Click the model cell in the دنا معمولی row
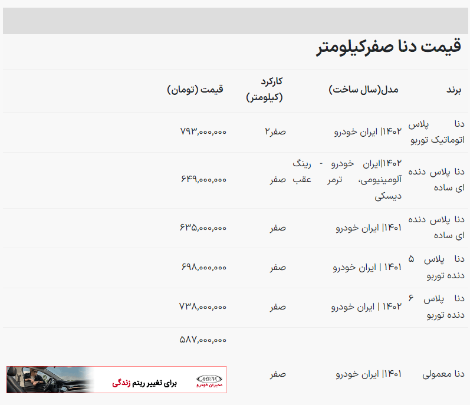 coord(369,374)
